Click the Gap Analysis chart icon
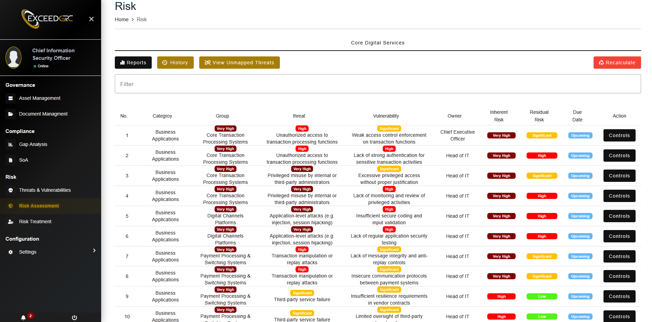Viewport: 652px width, 322px height. pos(11,145)
